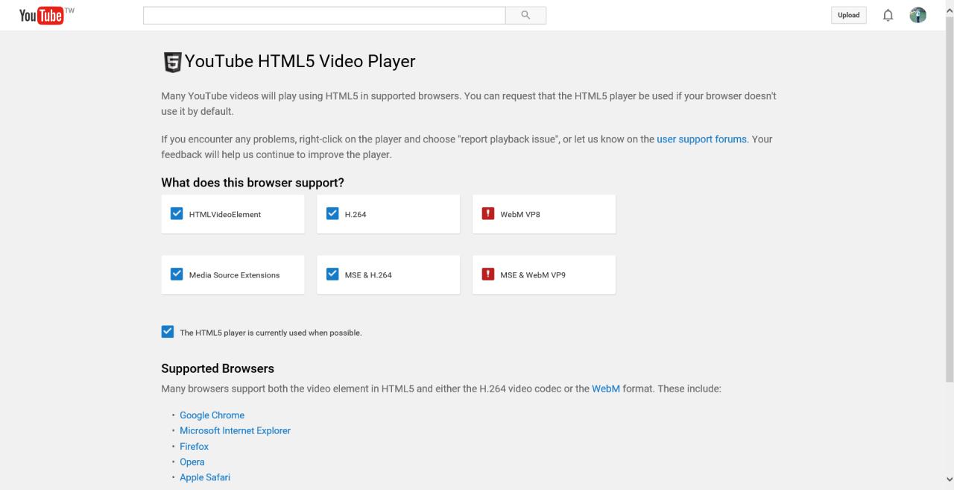Screen dimensions: 954x490
Task: Click the 'MSE & WebM VP9' label text
Action: tap(533, 275)
